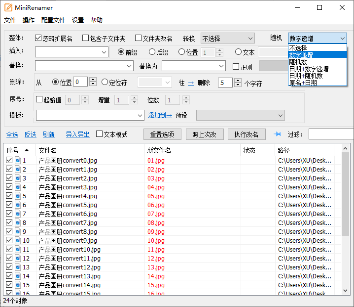Collapse the 随机 dropdown showing 数字递增
354x307 pixels.
[x=317, y=38]
